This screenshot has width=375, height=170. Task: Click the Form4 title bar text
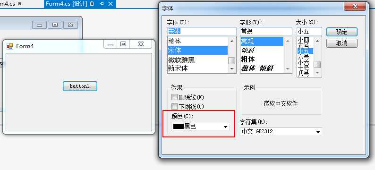25,46
